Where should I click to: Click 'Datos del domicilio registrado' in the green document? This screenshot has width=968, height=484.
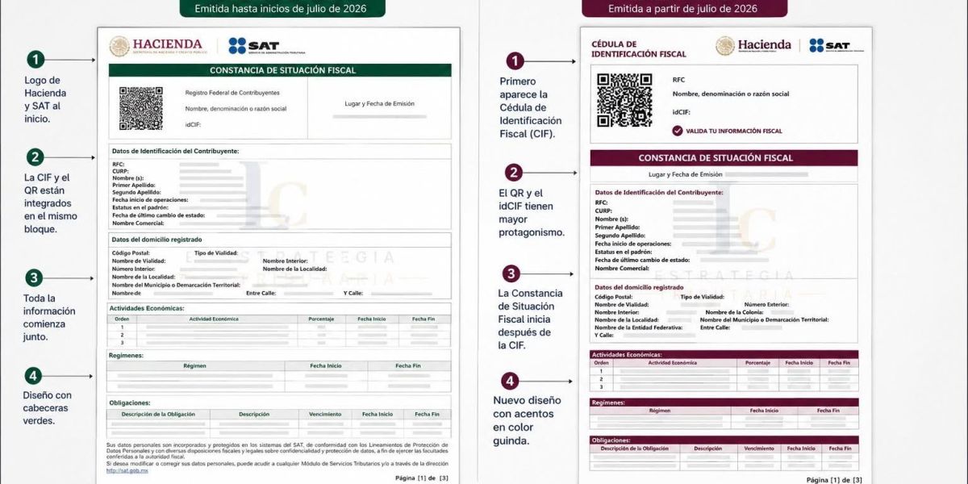pos(156,240)
